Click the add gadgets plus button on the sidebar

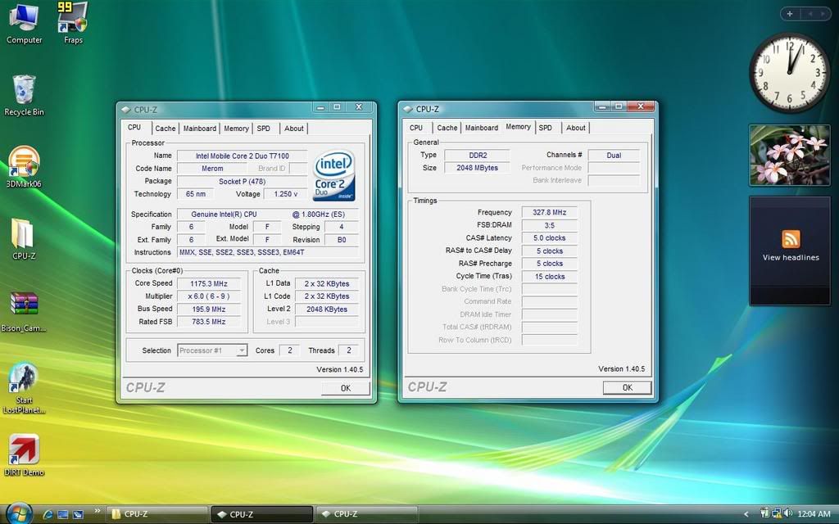pyautogui.click(x=790, y=14)
